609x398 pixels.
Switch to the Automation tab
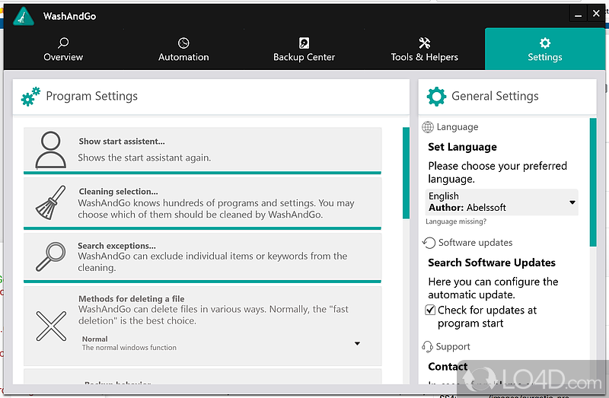click(x=183, y=49)
